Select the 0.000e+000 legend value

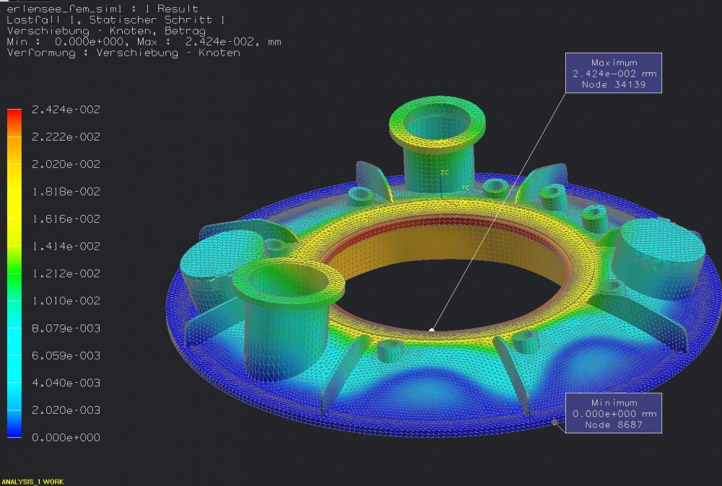[x=66, y=438]
